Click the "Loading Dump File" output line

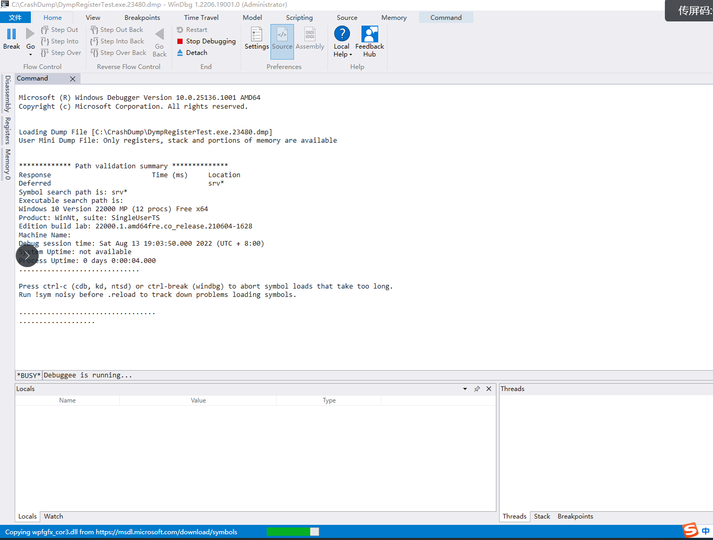(x=145, y=132)
